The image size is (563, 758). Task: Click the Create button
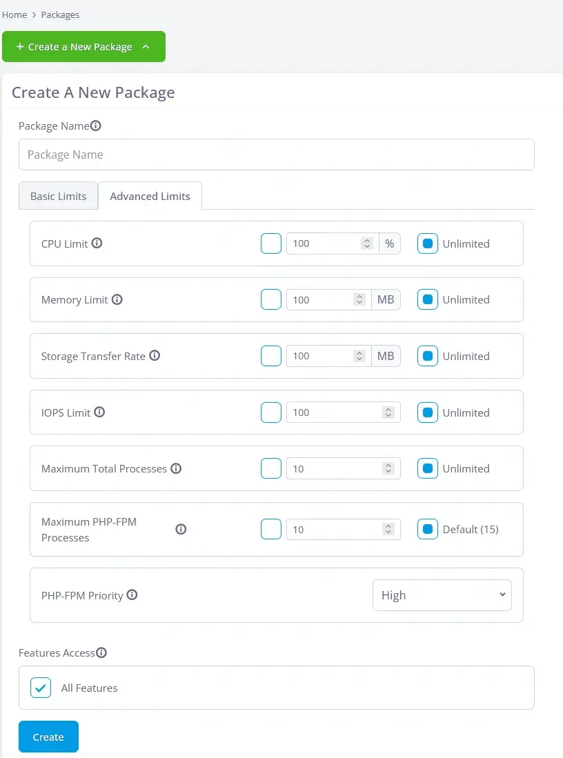pos(48,737)
